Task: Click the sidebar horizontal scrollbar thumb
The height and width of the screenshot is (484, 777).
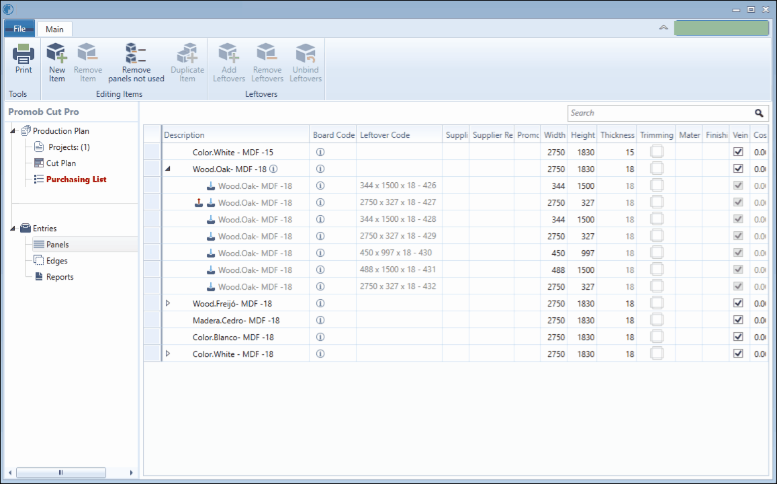Action: point(61,473)
